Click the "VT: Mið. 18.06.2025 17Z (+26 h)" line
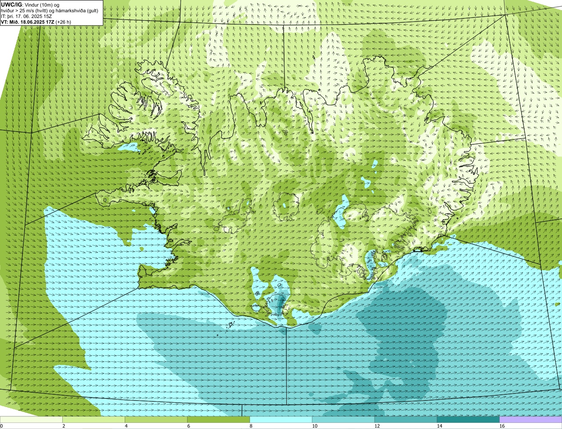The image size is (562, 429). (x=36, y=22)
